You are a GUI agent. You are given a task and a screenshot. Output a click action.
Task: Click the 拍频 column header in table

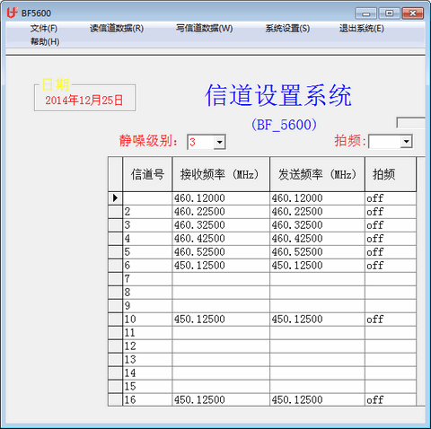click(391, 174)
